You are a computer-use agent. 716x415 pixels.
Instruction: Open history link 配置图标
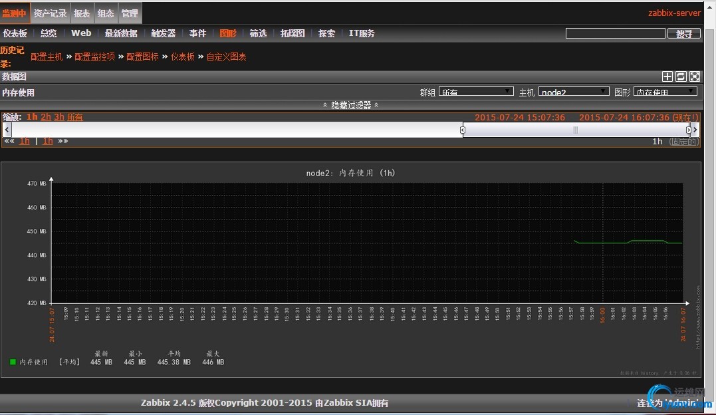142,57
